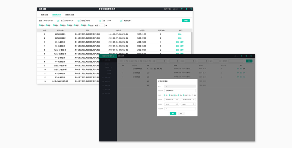Toggle the 全选 checkbox
The width and height of the screenshot is (292, 148).
88,25
